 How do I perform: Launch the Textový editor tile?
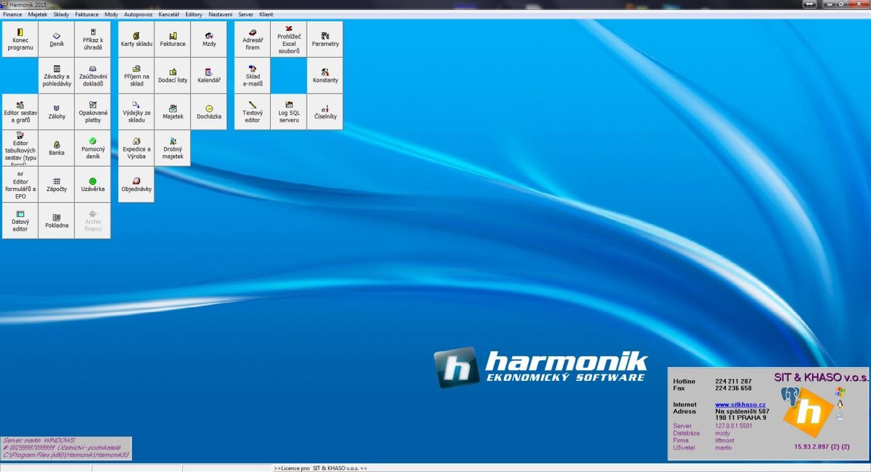coord(253,112)
